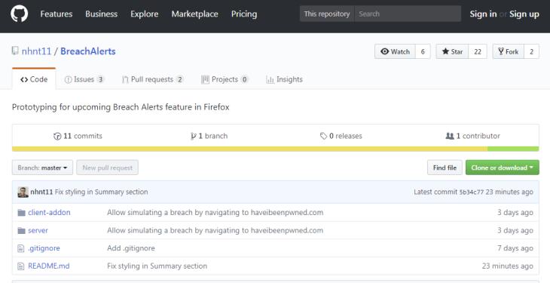Click the New pull request button
Image resolution: width=550 pixels, height=283 pixels.
(x=107, y=168)
